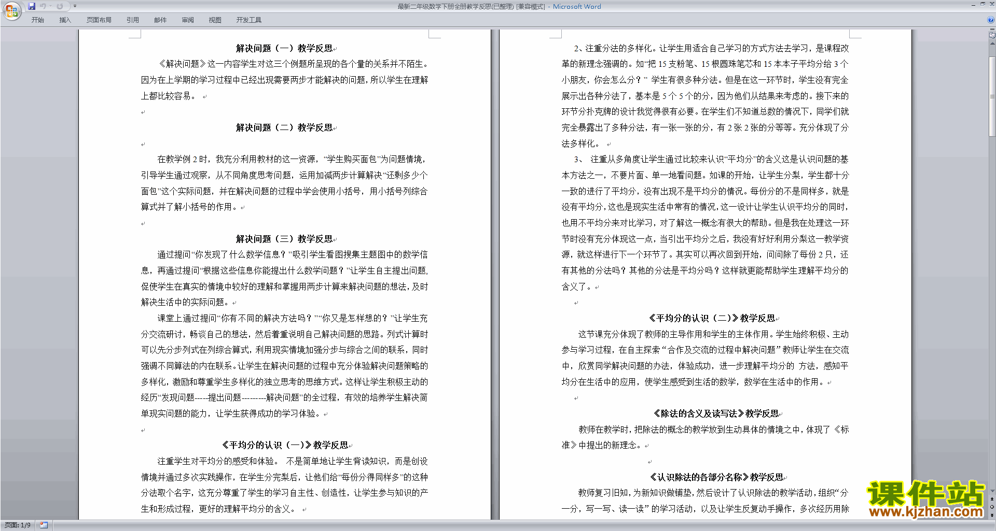
Task: Go to the 引用 ribbon tab
Action: click(x=132, y=20)
